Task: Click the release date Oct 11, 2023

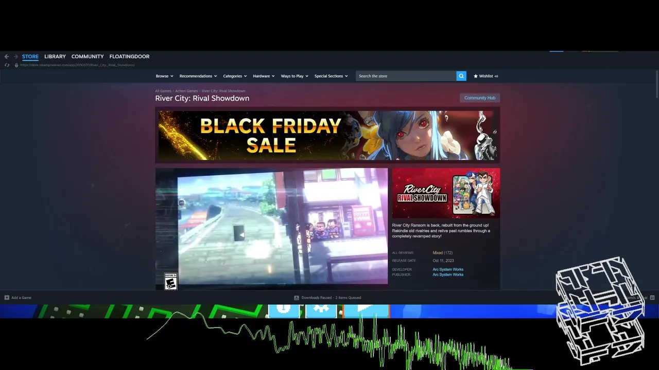Action: tap(443, 261)
